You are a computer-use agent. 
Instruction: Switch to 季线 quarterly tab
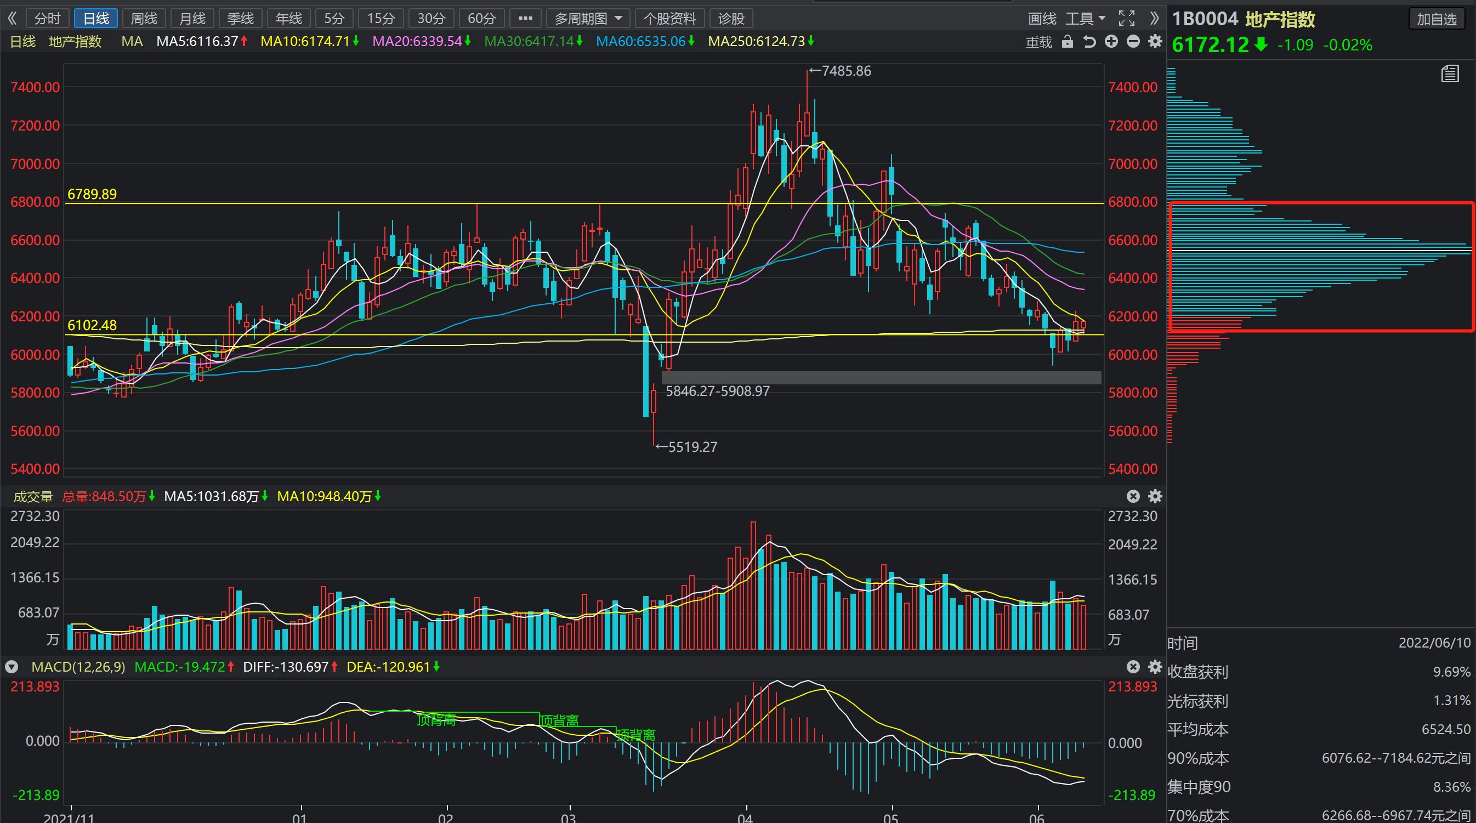coord(240,18)
